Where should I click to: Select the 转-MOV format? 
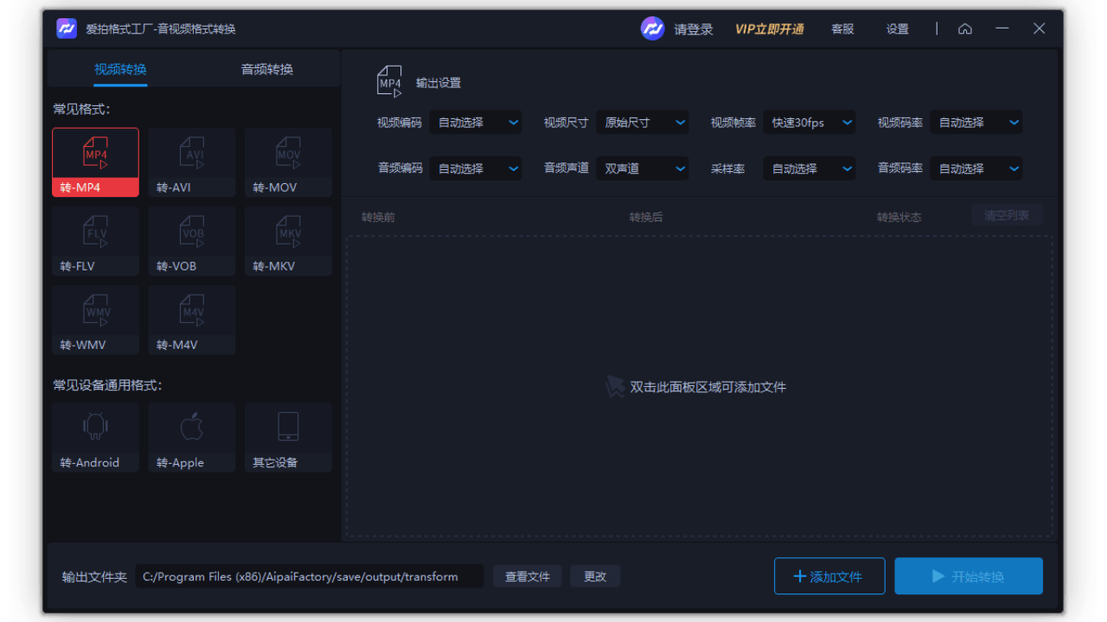(287, 161)
